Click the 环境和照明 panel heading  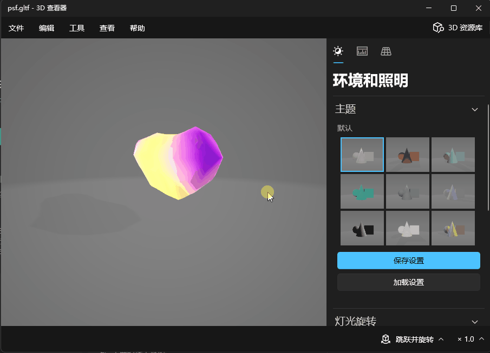[370, 80]
